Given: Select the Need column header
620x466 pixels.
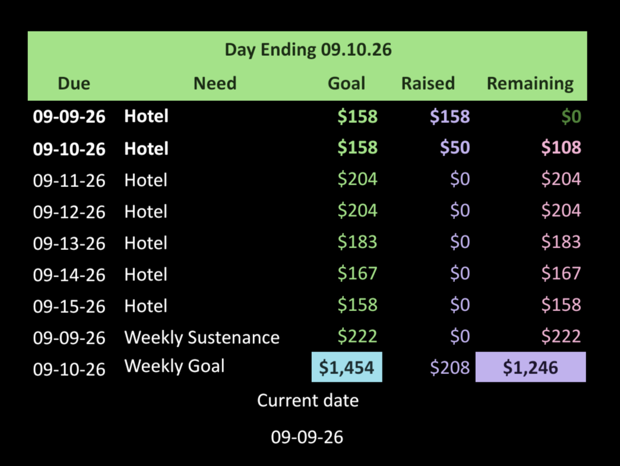Looking at the screenshot, I should click(215, 83).
